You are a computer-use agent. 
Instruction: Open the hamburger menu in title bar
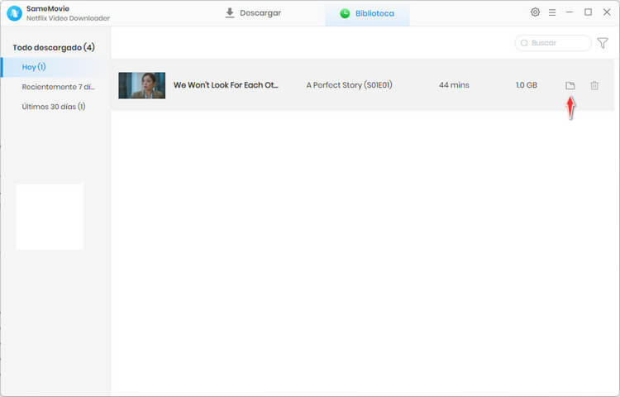[552, 12]
